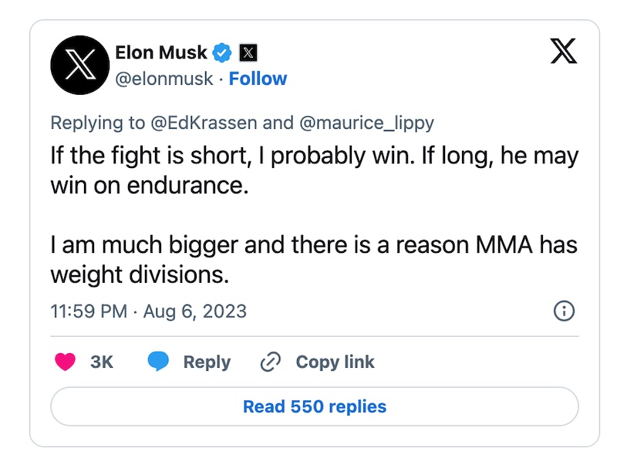This screenshot has height=461, width=617.
Task: Click the chain link copy icon
Action: coord(270,362)
